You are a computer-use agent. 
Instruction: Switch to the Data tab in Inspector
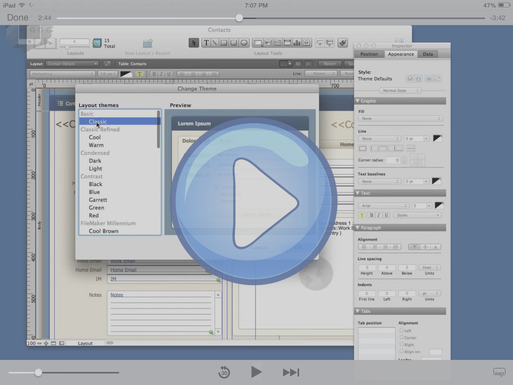tap(428, 54)
